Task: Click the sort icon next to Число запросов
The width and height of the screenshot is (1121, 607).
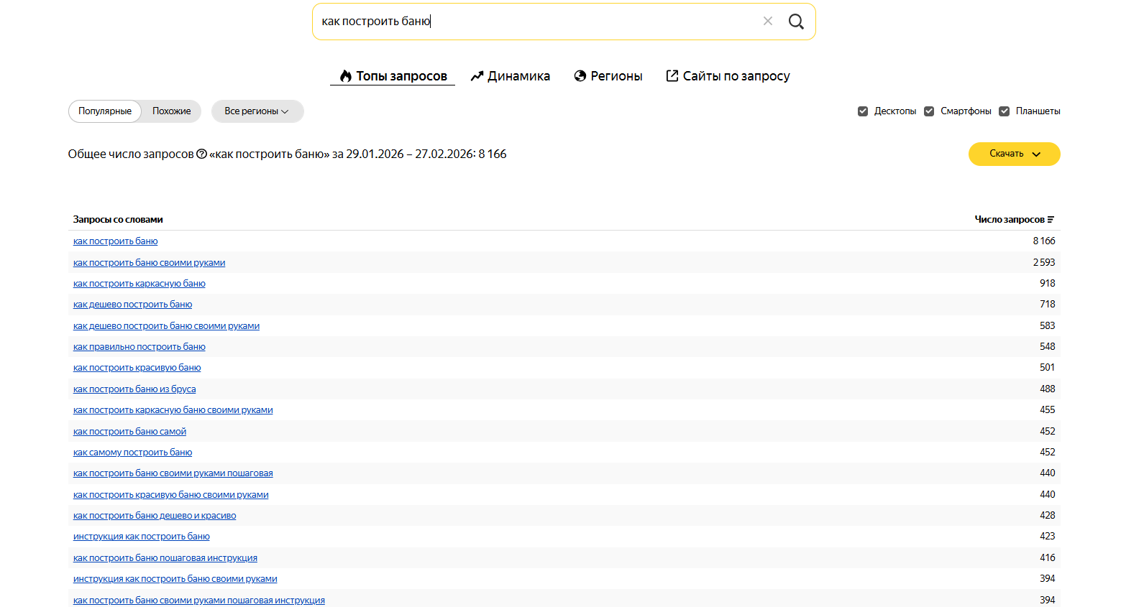Action: click(x=1051, y=220)
